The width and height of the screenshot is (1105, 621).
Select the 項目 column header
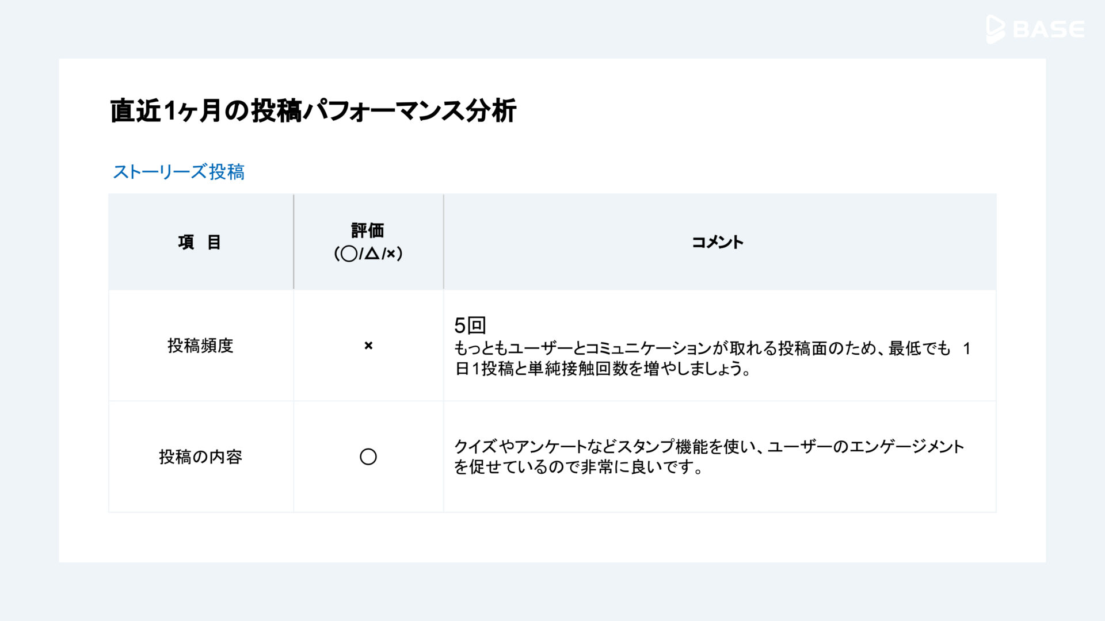pyautogui.click(x=200, y=242)
